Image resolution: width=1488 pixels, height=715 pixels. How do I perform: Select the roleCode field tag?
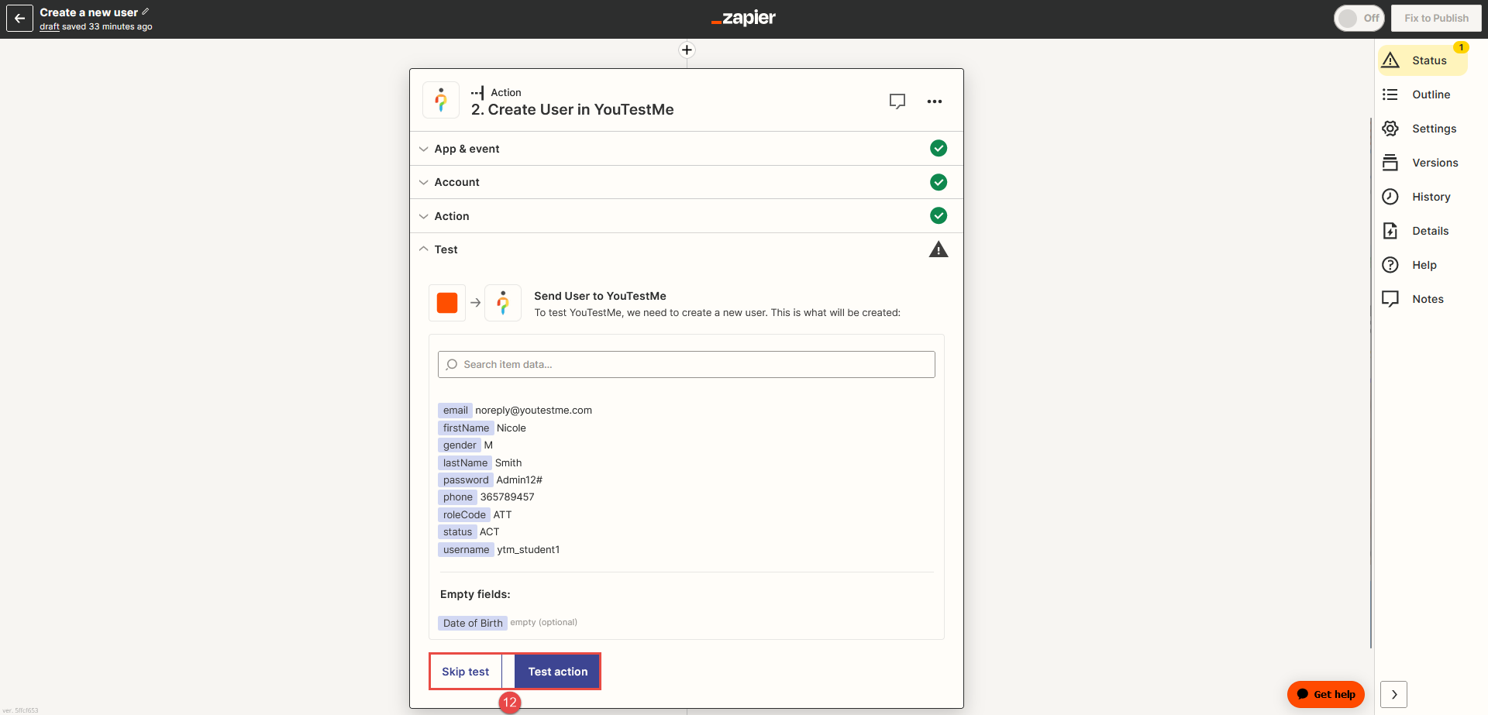464,515
